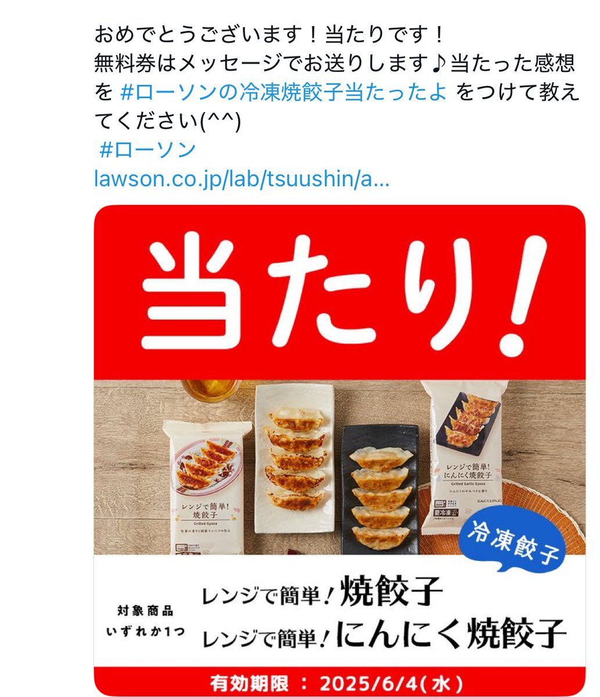Click the いずれか1つ text
The width and height of the screenshot is (600, 697).
pos(145,632)
